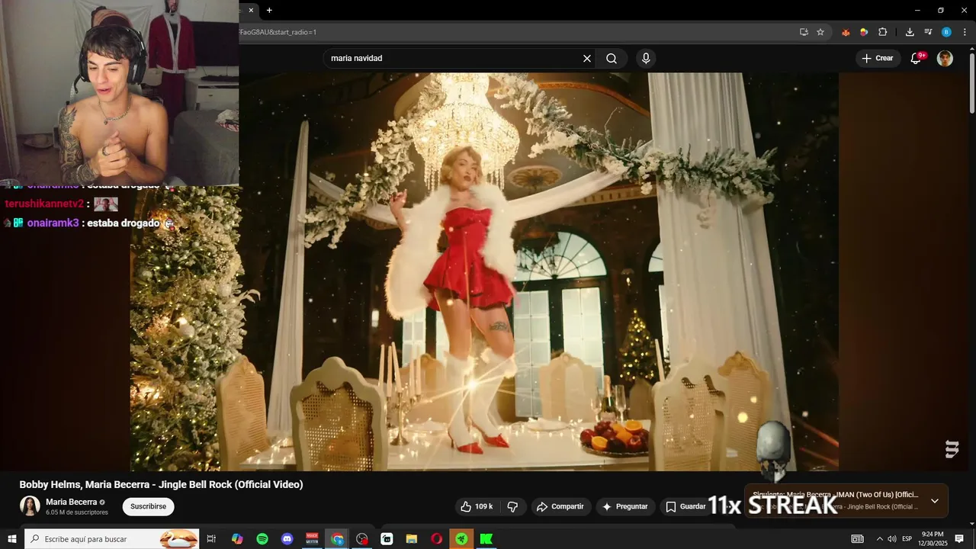Clear the YouTube search box text
Image resolution: width=976 pixels, height=549 pixels.
pos(587,59)
